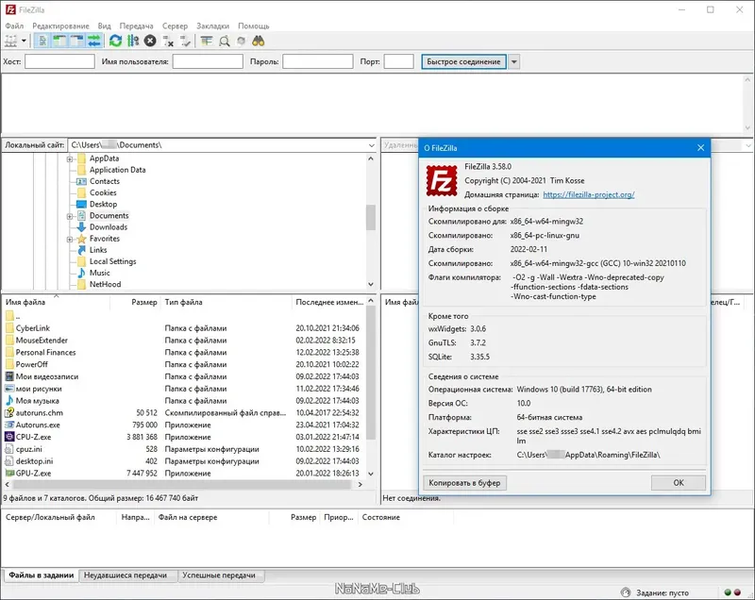Click Копировать в буфер button

(x=464, y=483)
